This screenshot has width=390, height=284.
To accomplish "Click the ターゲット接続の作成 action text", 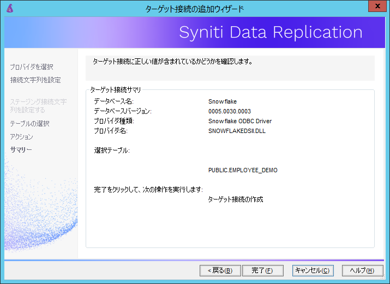I will (x=236, y=200).
